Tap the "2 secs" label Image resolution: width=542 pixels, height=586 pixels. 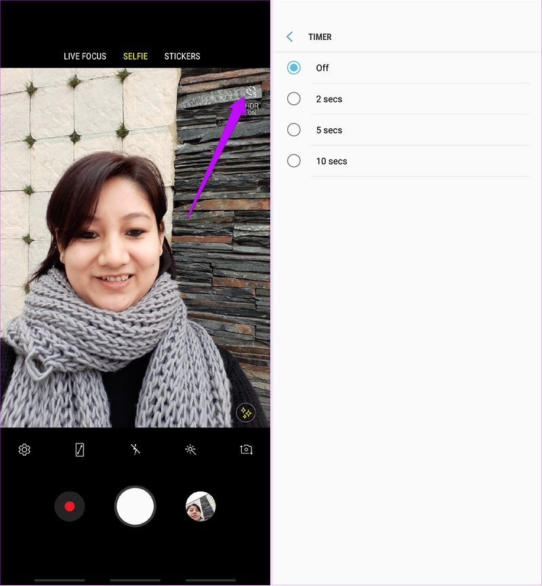coord(329,99)
